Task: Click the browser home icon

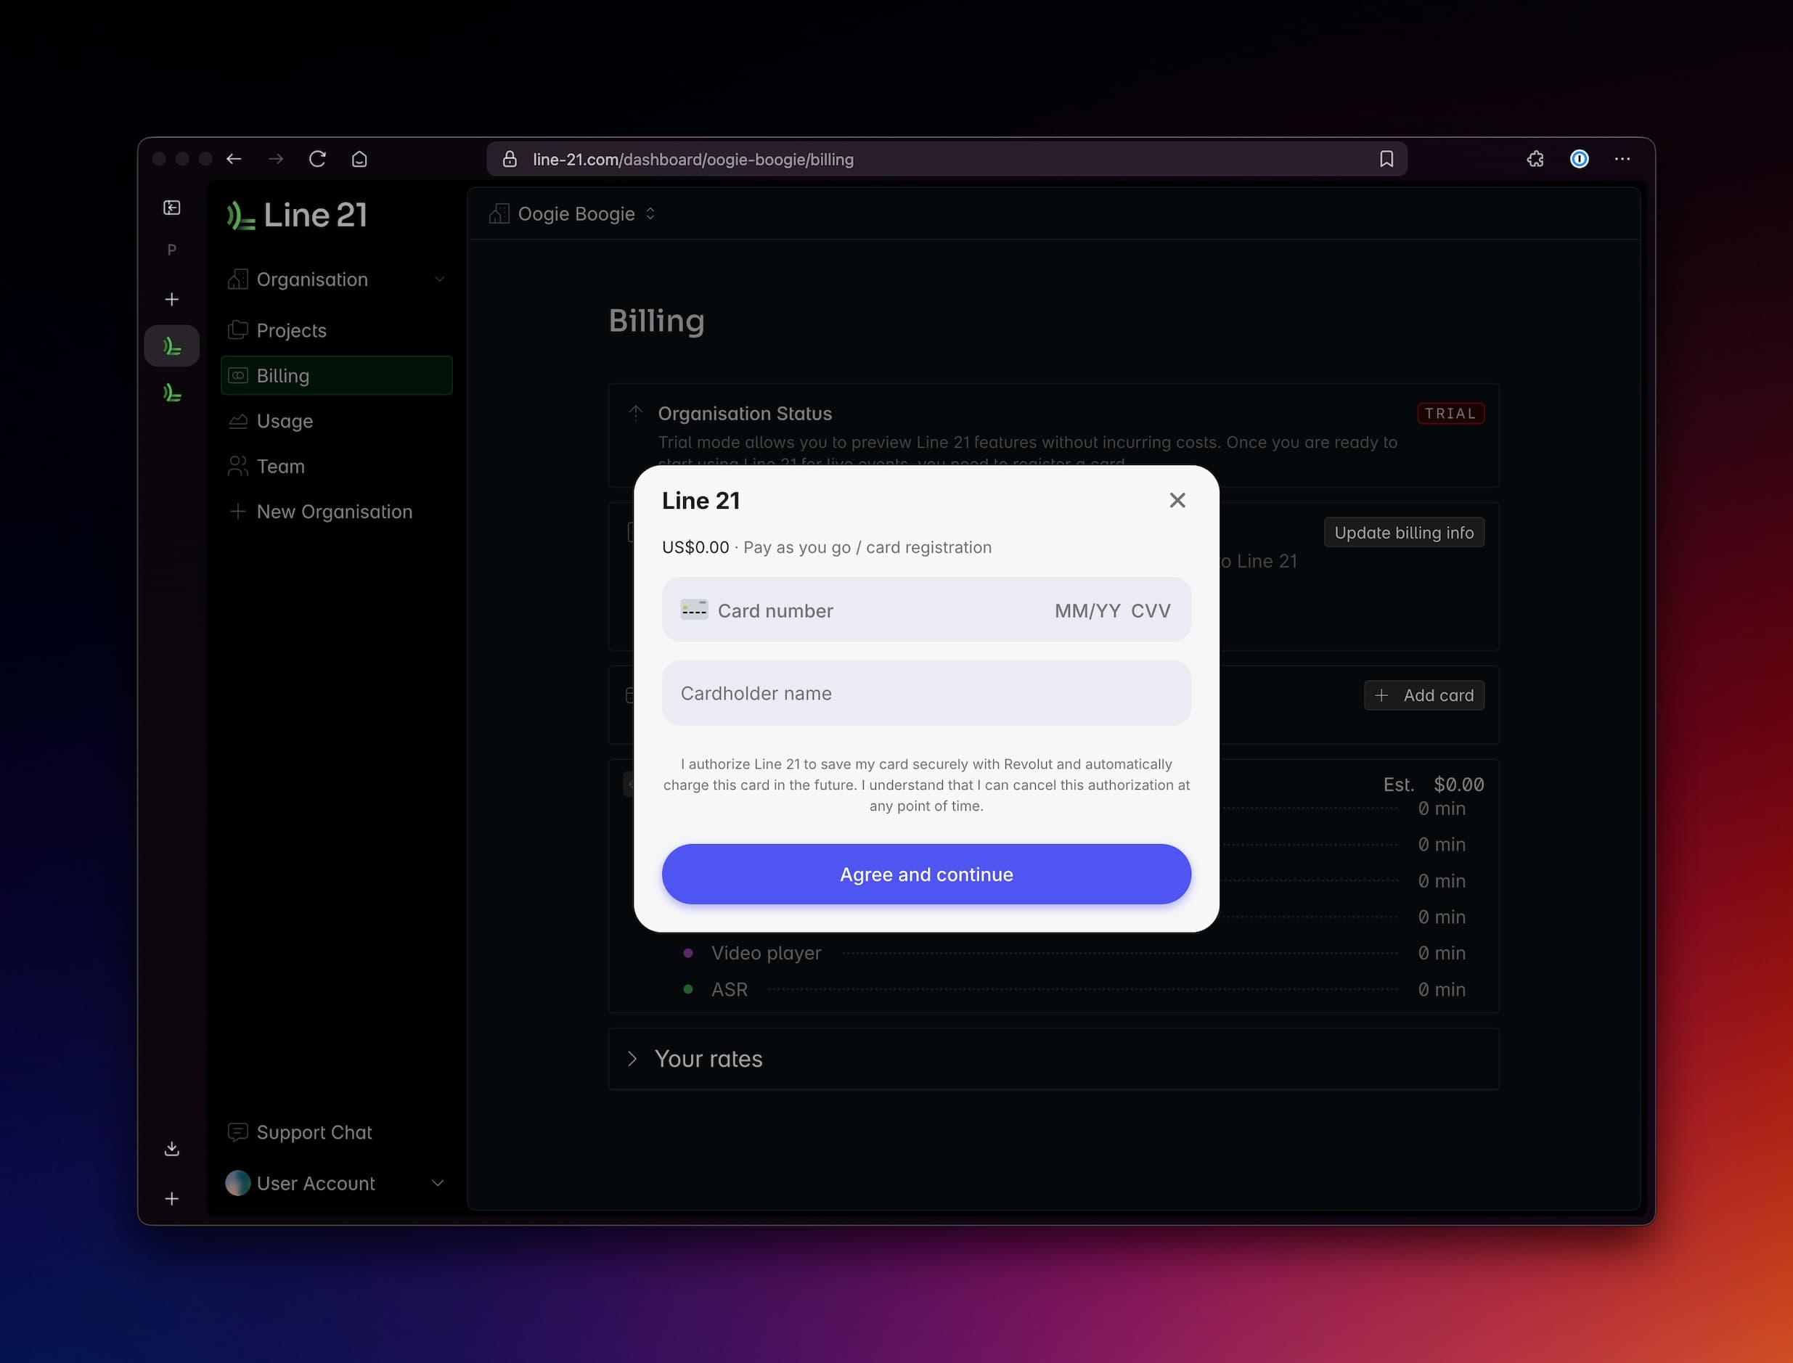Action: pyautogui.click(x=359, y=159)
